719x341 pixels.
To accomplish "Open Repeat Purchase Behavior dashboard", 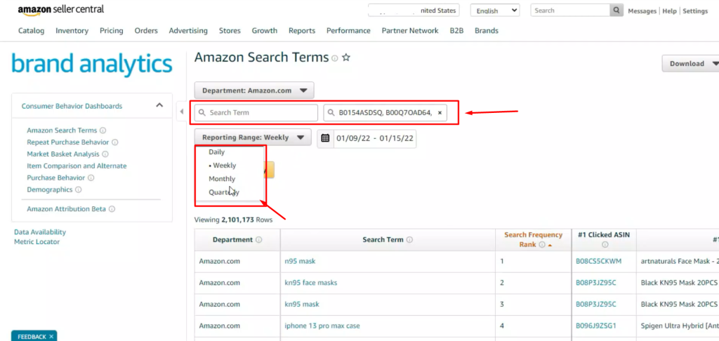I will 68,142.
